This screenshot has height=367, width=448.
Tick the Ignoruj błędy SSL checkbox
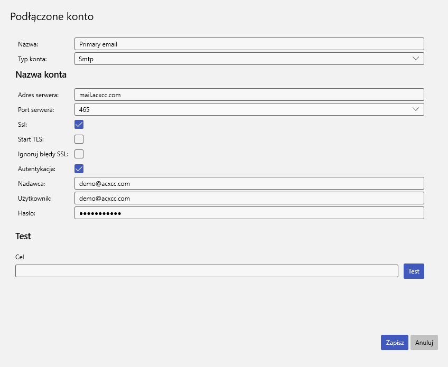point(79,154)
